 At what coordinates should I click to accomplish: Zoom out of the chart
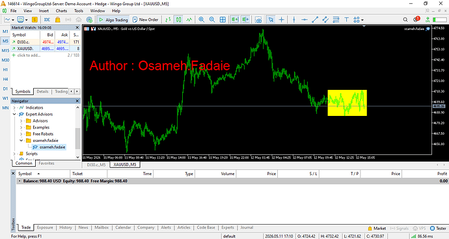[212, 20]
